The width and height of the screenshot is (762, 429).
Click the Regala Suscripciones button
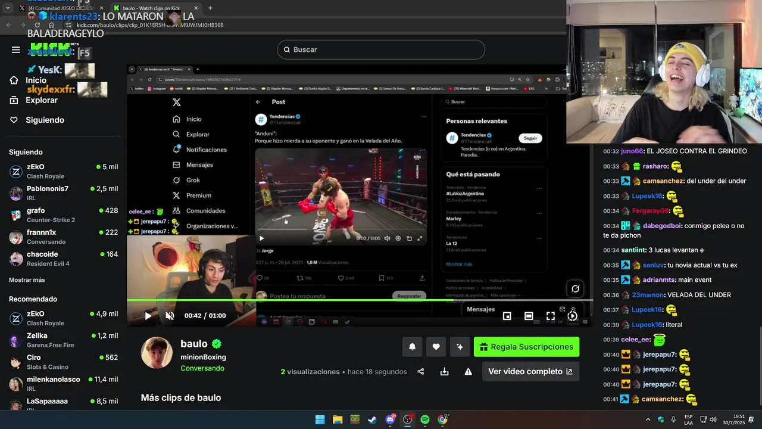tap(526, 347)
